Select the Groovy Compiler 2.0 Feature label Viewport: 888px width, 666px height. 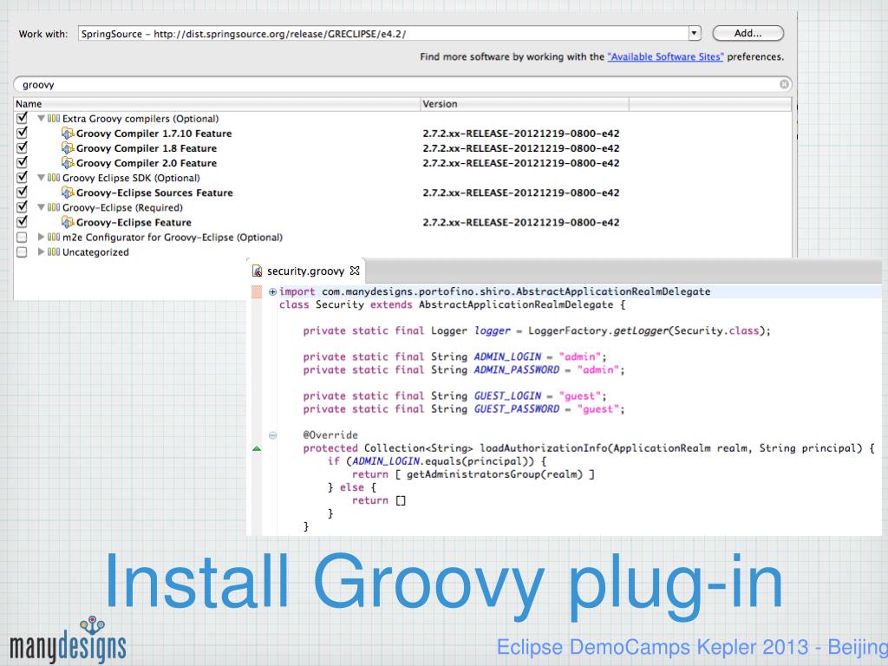pos(147,162)
